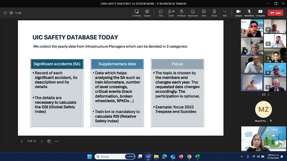Screen dimensions: 287x161
Task: Open Google Chrome from the taskbar
Action: (x=189, y=156)
